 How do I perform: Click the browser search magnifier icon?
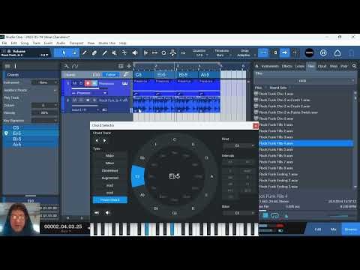click(x=354, y=66)
